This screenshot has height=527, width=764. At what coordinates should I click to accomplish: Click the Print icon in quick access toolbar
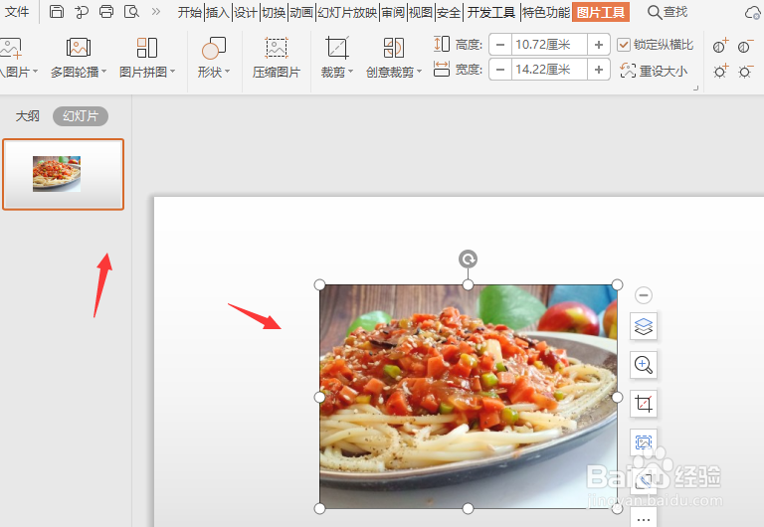(106, 11)
